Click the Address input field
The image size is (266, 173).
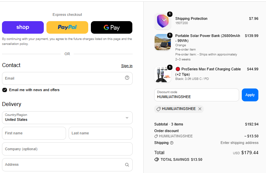pos(67,164)
